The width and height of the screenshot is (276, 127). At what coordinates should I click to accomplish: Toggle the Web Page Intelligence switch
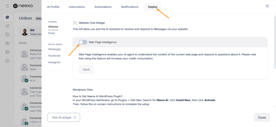pyautogui.click(x=83, y=42)
